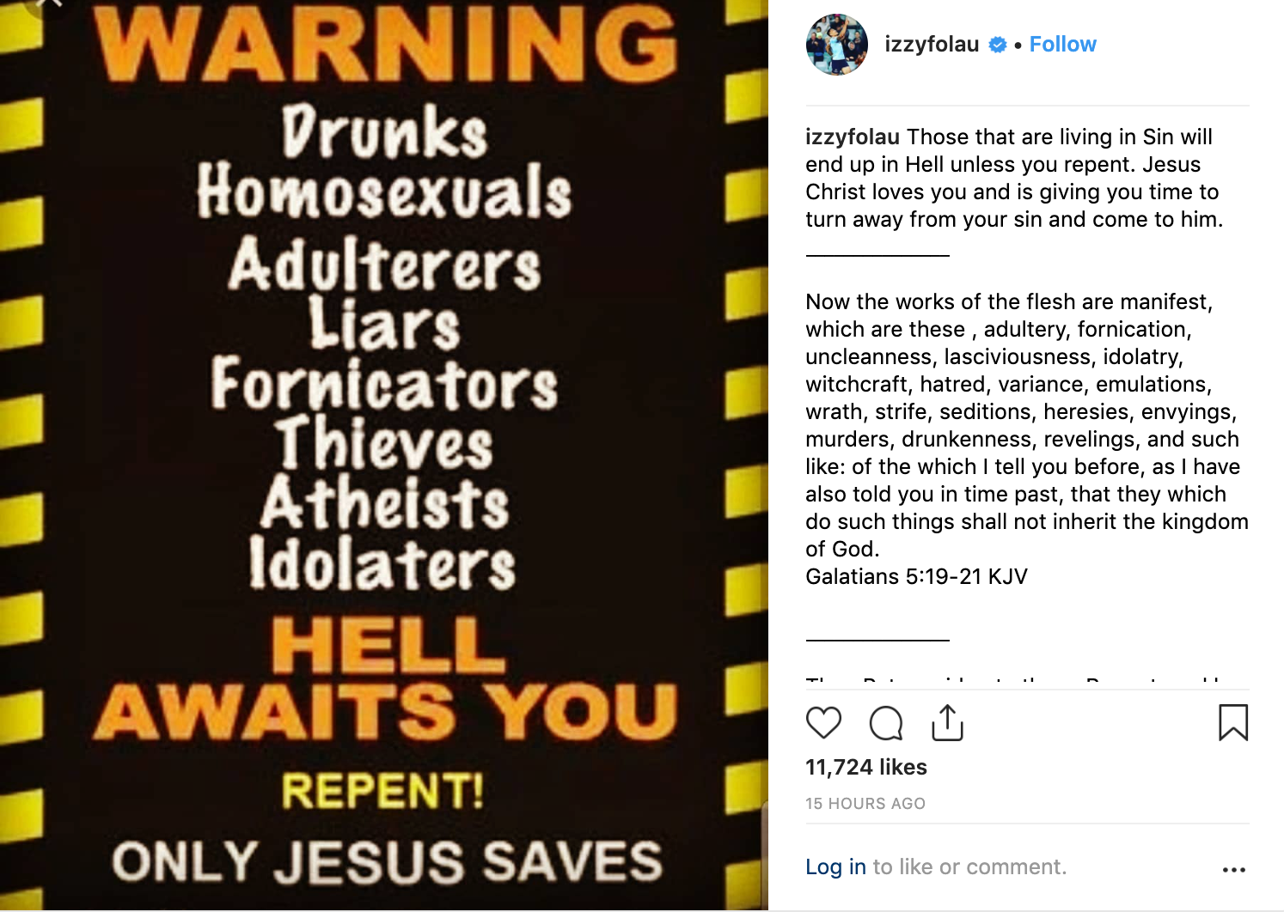This screenshot has height=912, width=1284.
Task: Open the post permalink via 15 HOURS AGO
Action: coord(865,804)
